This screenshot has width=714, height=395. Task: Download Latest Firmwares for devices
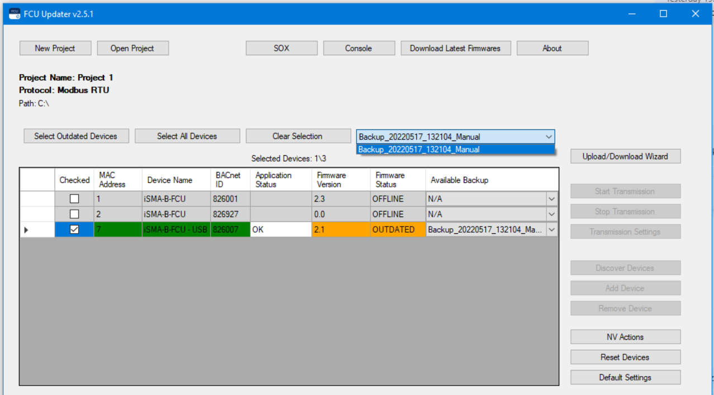coord(455,48)
